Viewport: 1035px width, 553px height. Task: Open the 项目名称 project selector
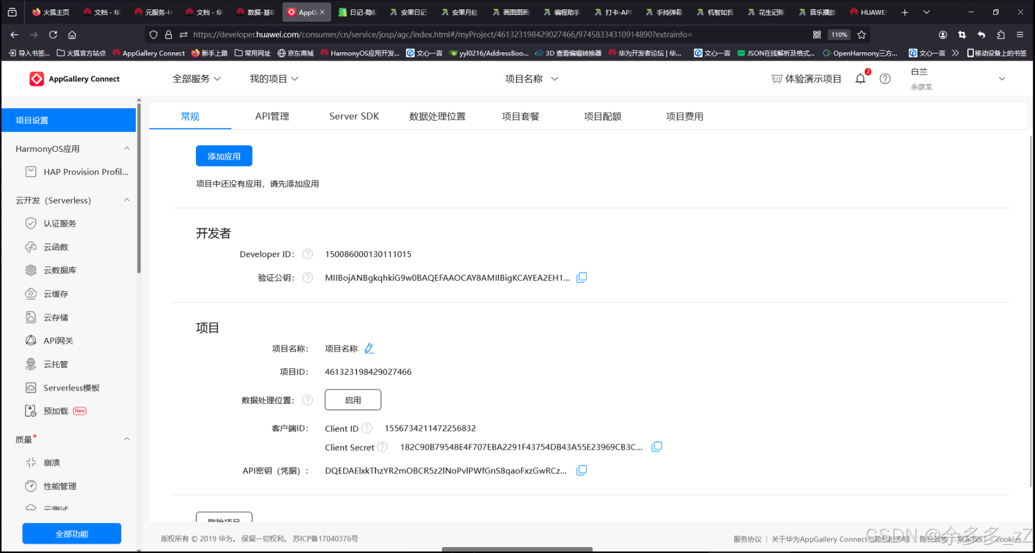[531, 79]
